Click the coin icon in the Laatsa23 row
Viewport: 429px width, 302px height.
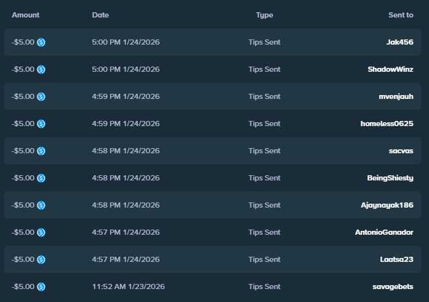[x=41, y=259]
